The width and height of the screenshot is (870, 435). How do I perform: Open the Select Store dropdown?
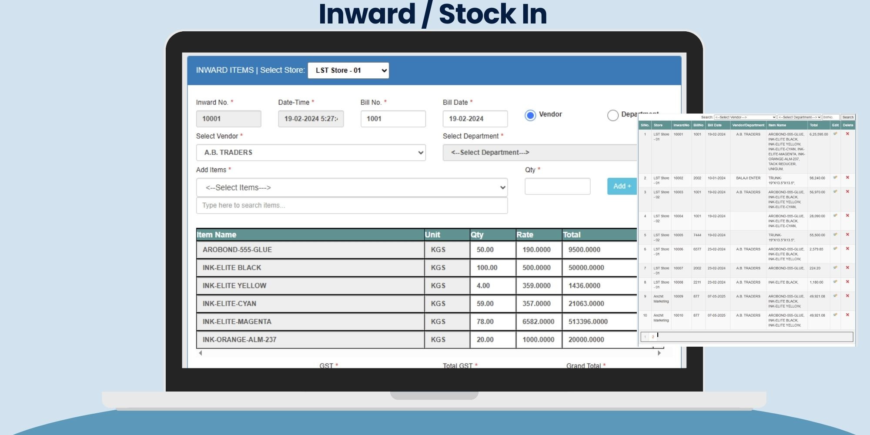coord(348,70)
